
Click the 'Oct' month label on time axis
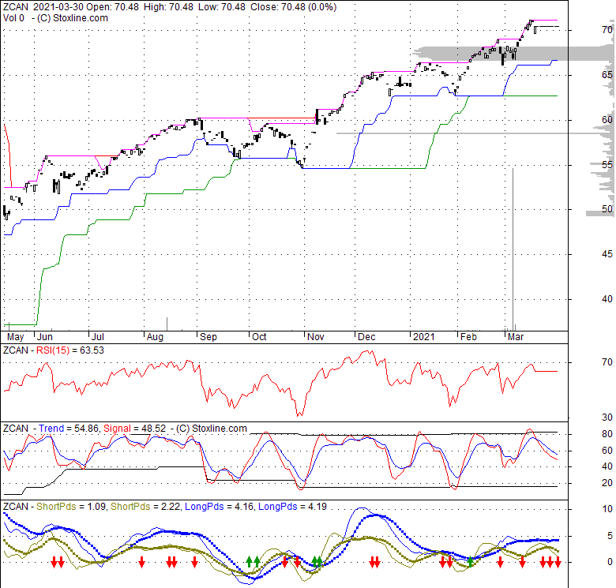tap(259, 337)
